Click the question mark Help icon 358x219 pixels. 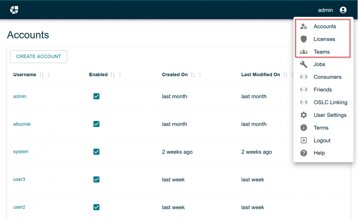[303, 153]
